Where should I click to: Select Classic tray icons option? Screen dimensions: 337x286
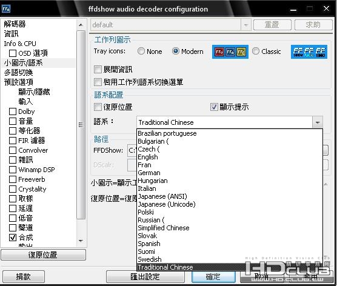[256, 51]
